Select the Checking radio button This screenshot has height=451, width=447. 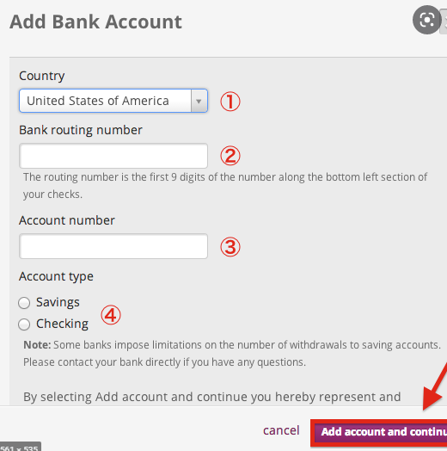tap(24, 324)
